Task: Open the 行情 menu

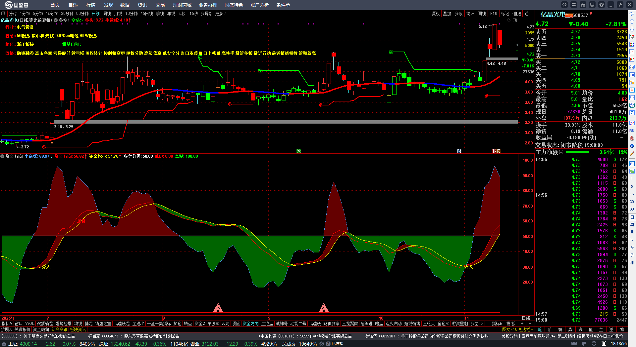Action: tap(91, 5)
